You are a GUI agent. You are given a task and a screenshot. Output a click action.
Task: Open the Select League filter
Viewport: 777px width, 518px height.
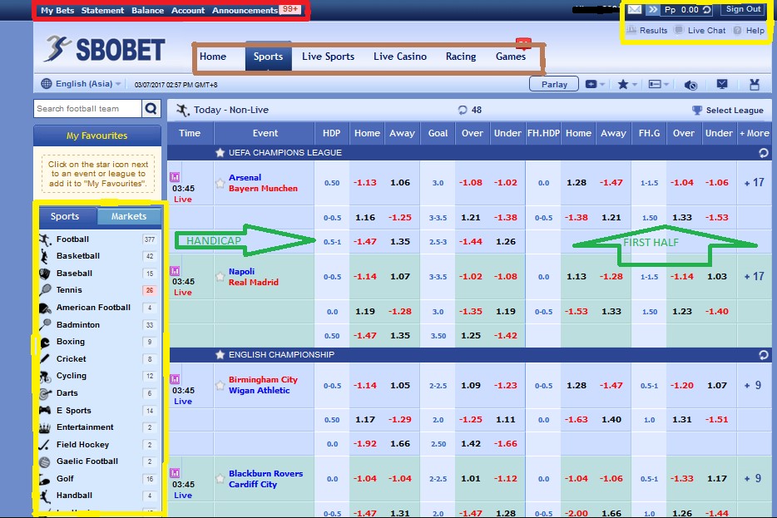pyautogui.click(x=727, y=110)
